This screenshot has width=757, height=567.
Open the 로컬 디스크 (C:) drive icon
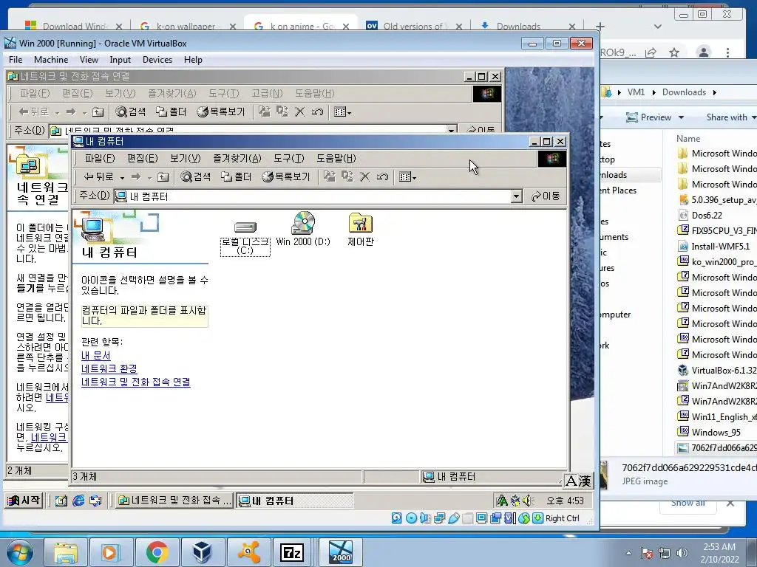[245, 238]
